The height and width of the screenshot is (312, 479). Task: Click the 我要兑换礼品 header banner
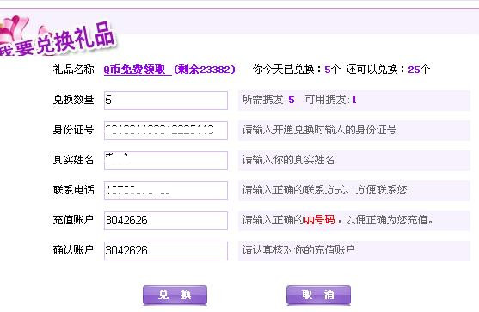click(58, 37)
